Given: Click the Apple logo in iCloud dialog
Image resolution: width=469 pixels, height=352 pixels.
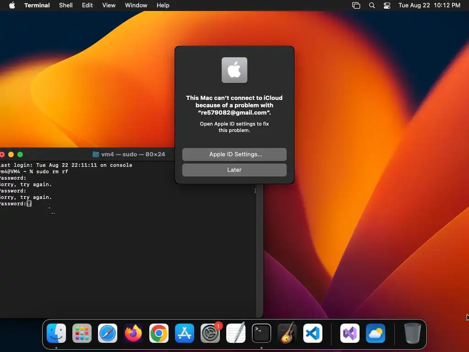Looking at the screenshot, I should [x=234, y=70].
